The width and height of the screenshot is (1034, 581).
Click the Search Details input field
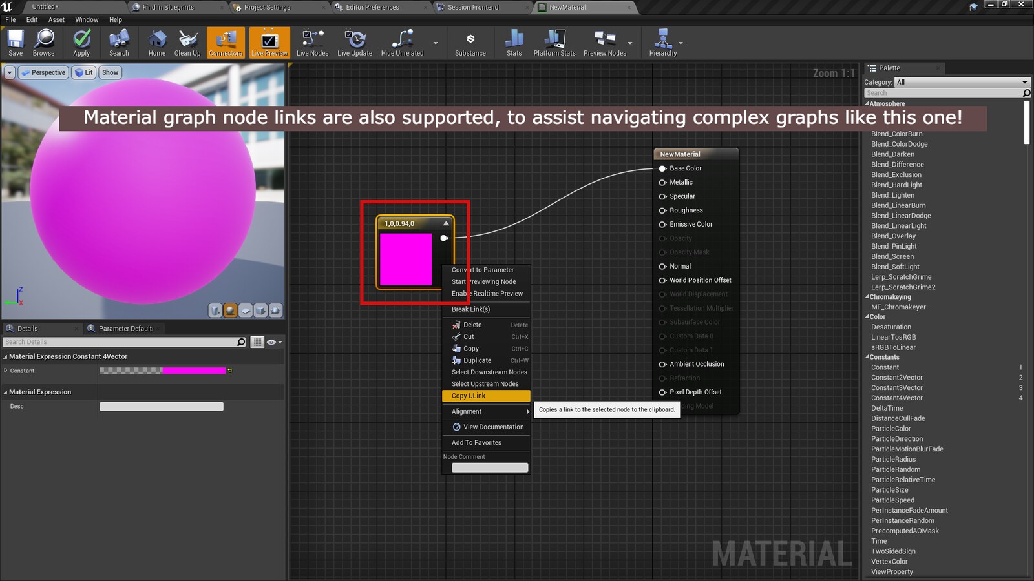click(120, 342)
